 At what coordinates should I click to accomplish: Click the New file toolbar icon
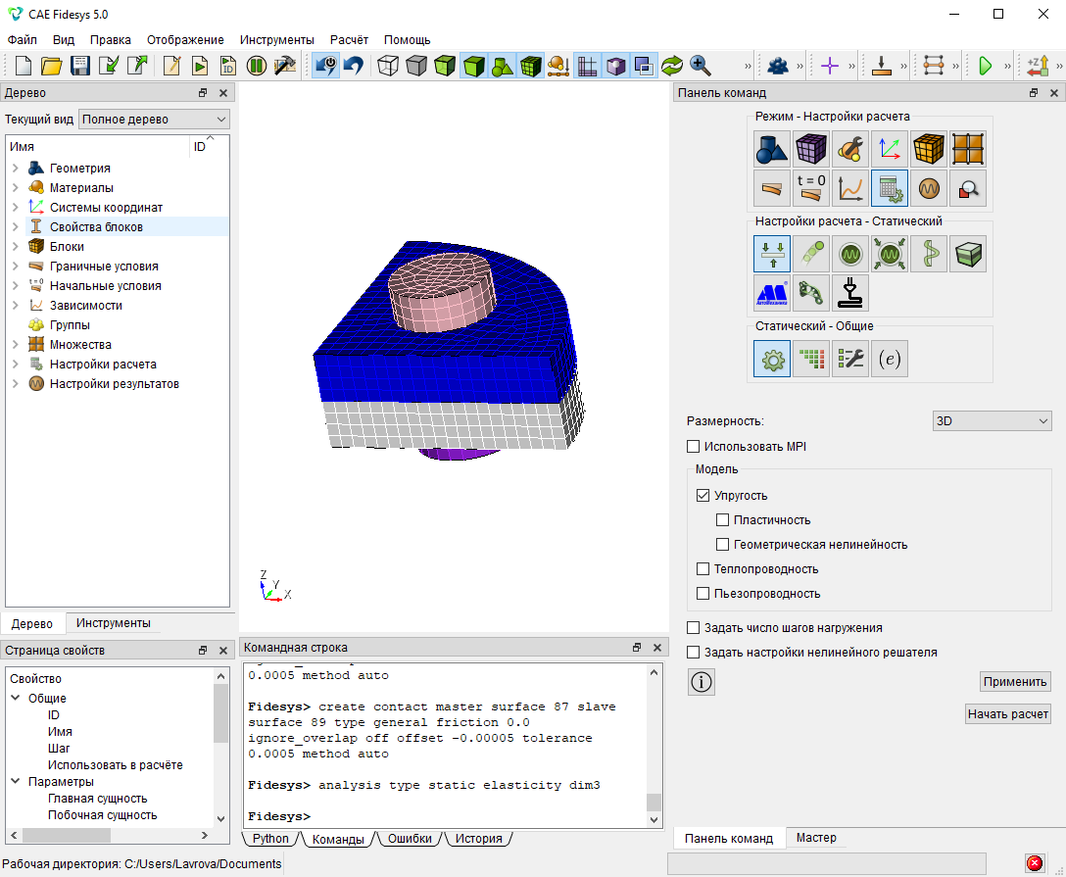[x=24, y=66]
